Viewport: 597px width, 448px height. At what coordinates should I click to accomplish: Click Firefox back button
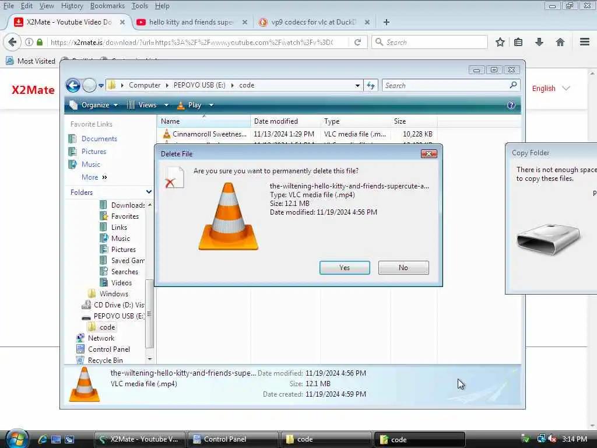12,42
